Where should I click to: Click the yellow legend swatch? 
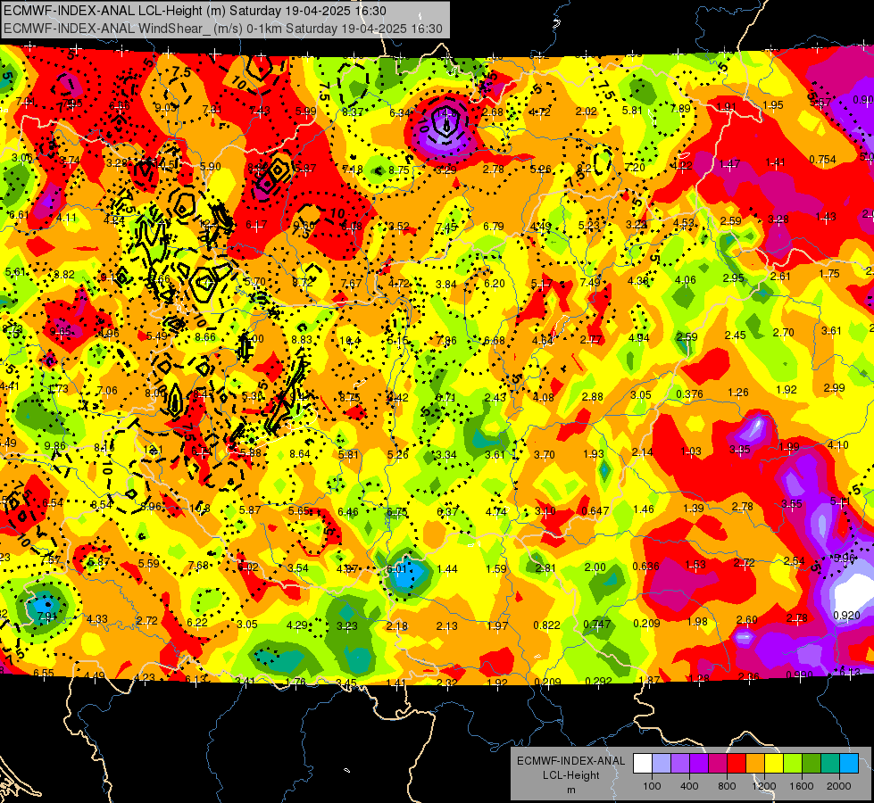point(774,764)
